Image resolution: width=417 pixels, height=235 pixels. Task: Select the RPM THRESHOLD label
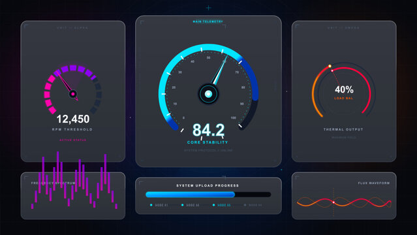72,129
